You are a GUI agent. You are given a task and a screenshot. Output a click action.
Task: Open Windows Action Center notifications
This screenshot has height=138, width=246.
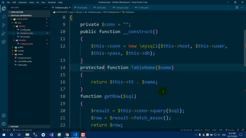(241, 135)
